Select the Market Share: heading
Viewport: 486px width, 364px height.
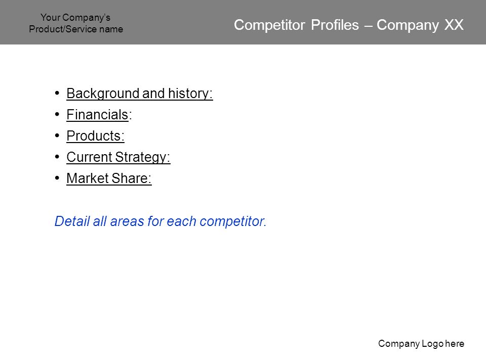tap(109, 178)
